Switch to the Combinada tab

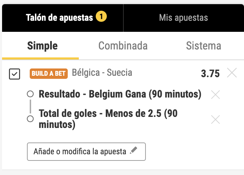pyautogui.click(x=123, y=46)
